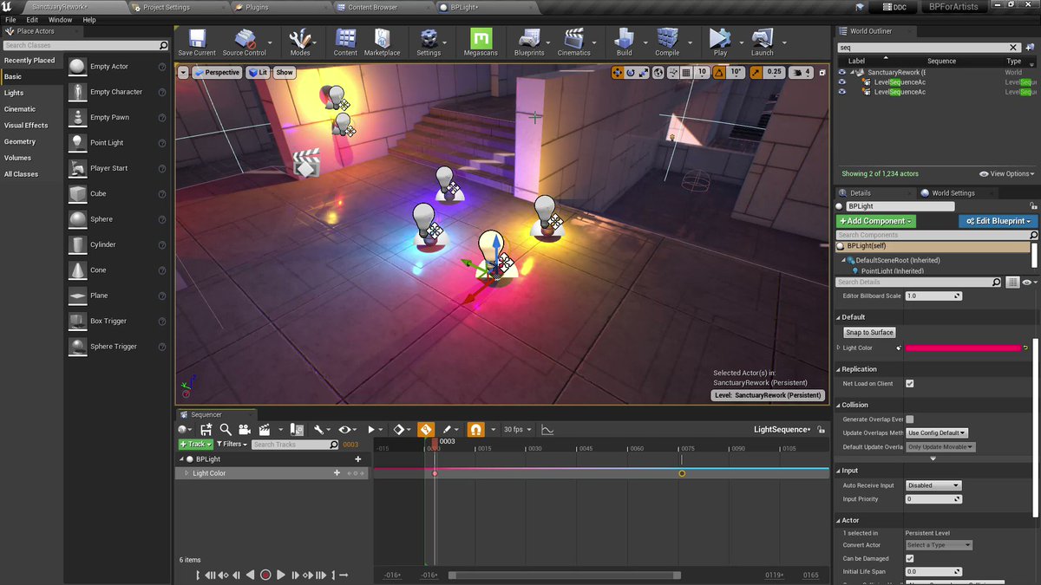Select Point Light in Place Actors list
Image resolution: width=1041 pixels, height=585 pixels.
tap(107, 143)
